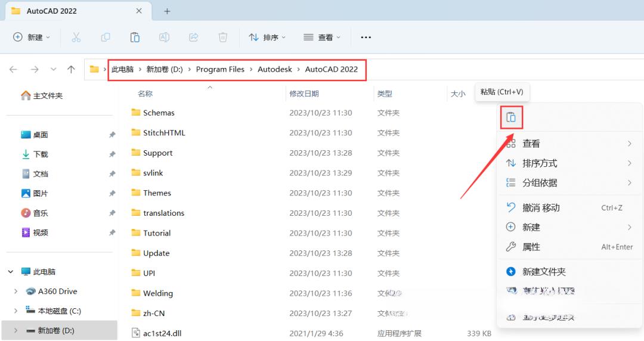Expand the A360 Drive tree node
The width and height of the screenshot is (644, 341).
click(x=16, y=292)
